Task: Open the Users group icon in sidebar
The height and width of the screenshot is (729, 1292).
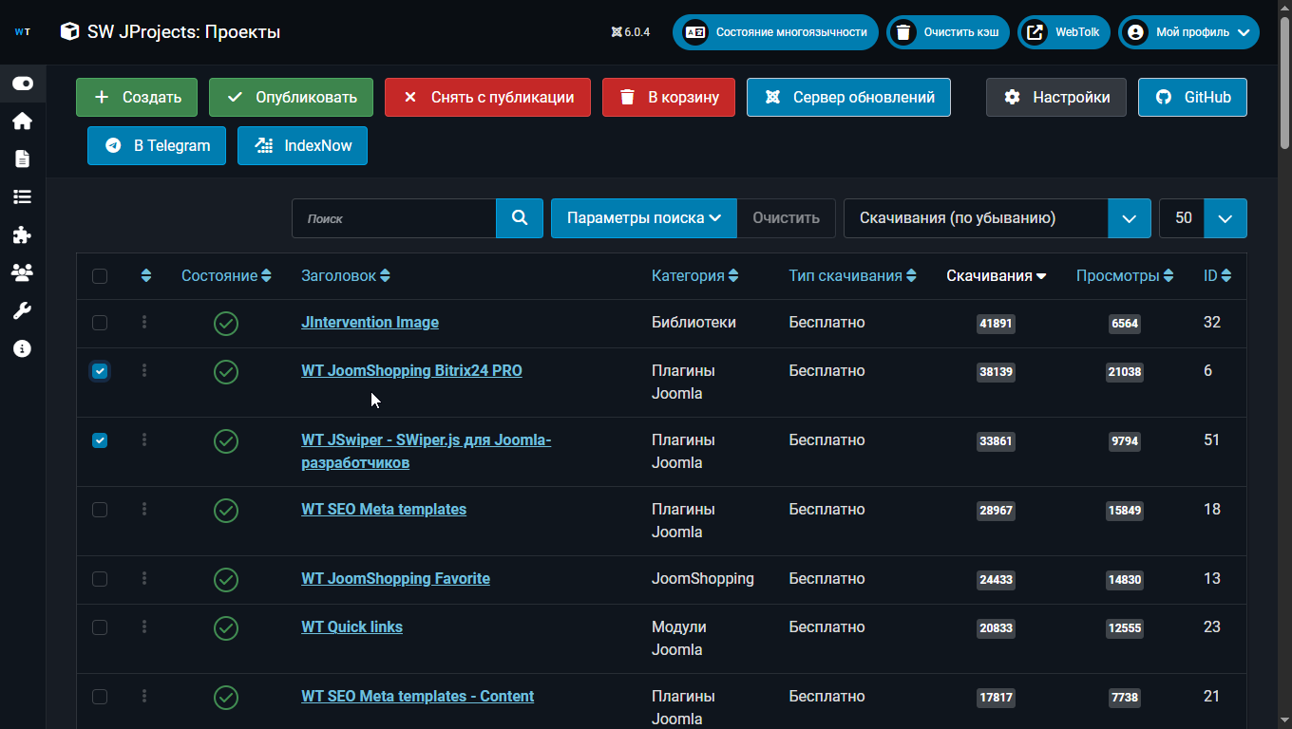Action: 22,272
